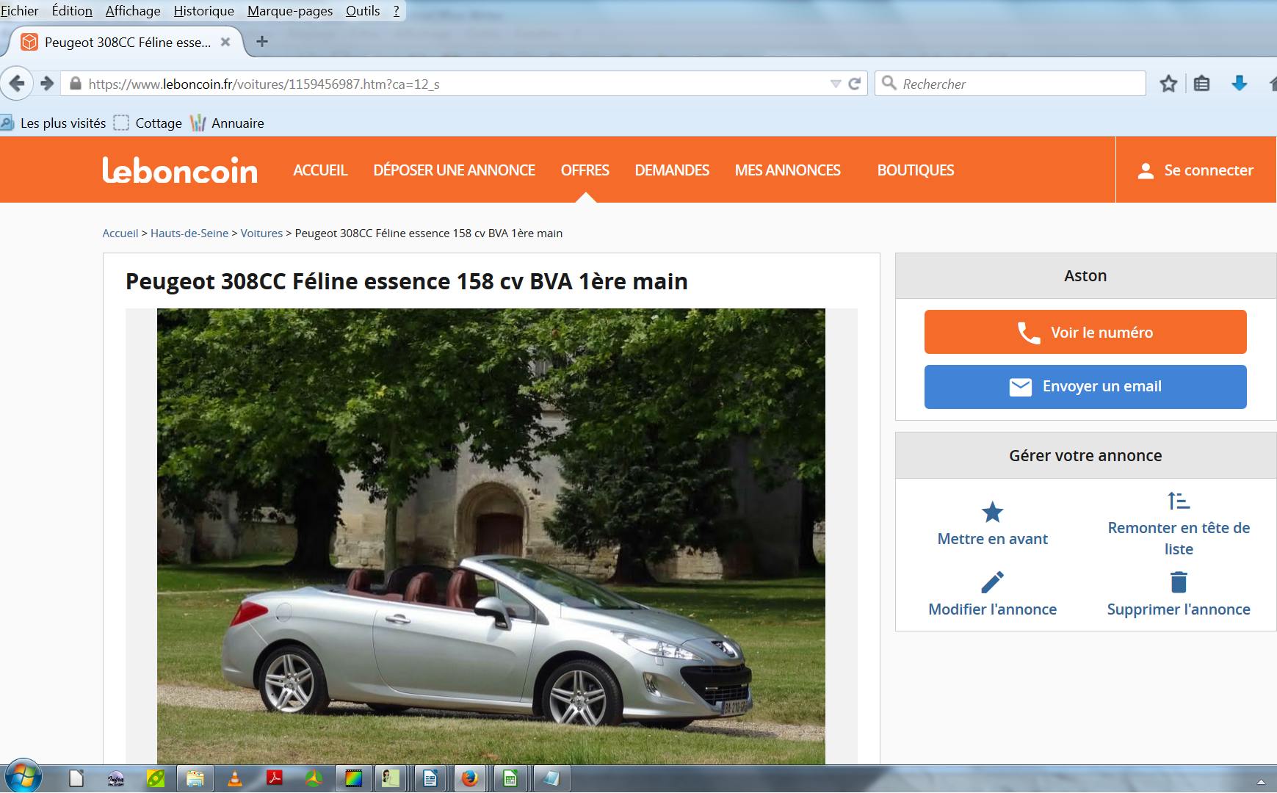Select the OFFRES navigation item
The image size is (1277, 793).
pyautogui.click(x=585, y=170)
